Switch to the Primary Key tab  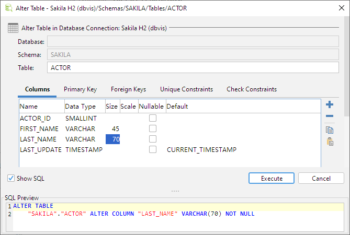click(80, 89)
